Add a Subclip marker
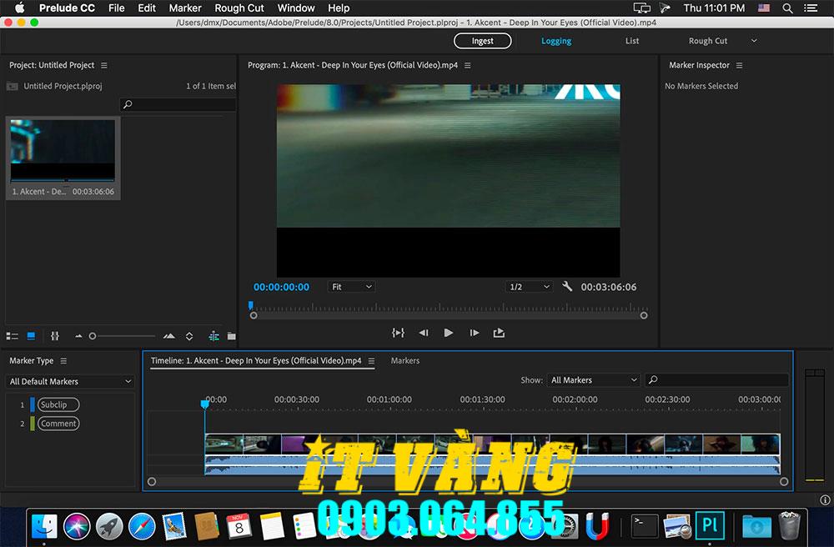 tap(57, 404)
